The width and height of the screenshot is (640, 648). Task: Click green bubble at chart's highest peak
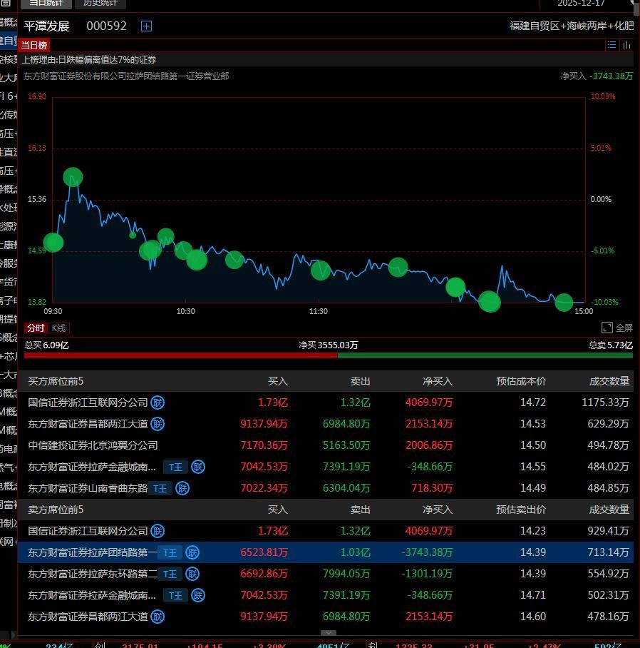click(x=73, y=177)
